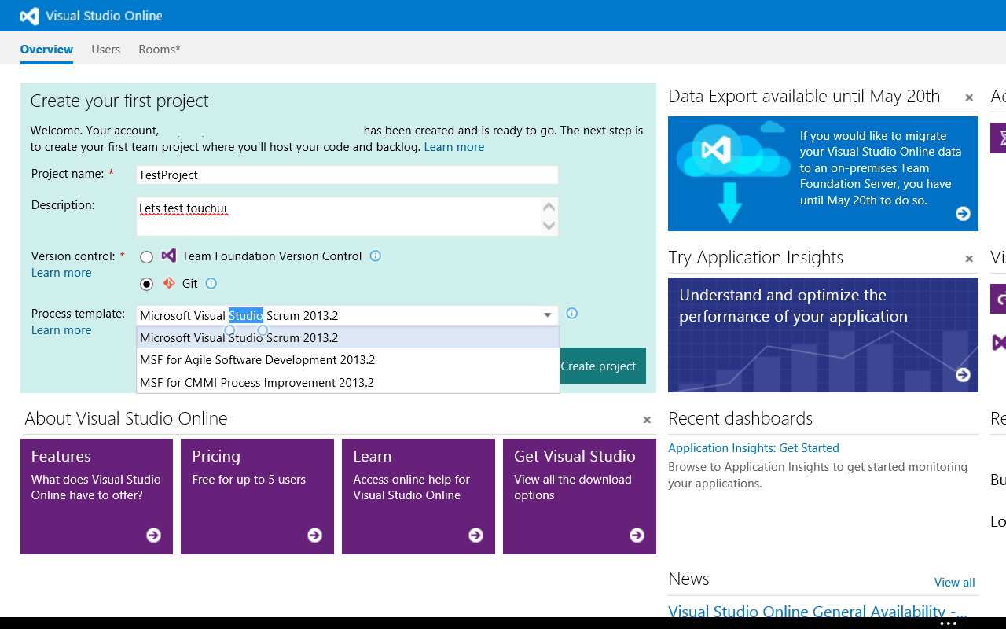Choose MSF for Agile Software Development 2013.2

(348, 360)
